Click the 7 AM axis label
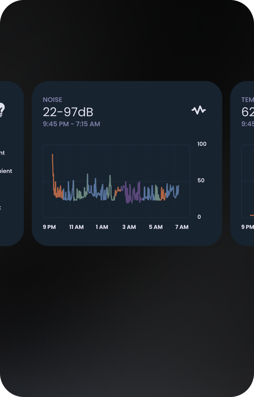Viewport: 254px width, 397px height. coord(182,227)
